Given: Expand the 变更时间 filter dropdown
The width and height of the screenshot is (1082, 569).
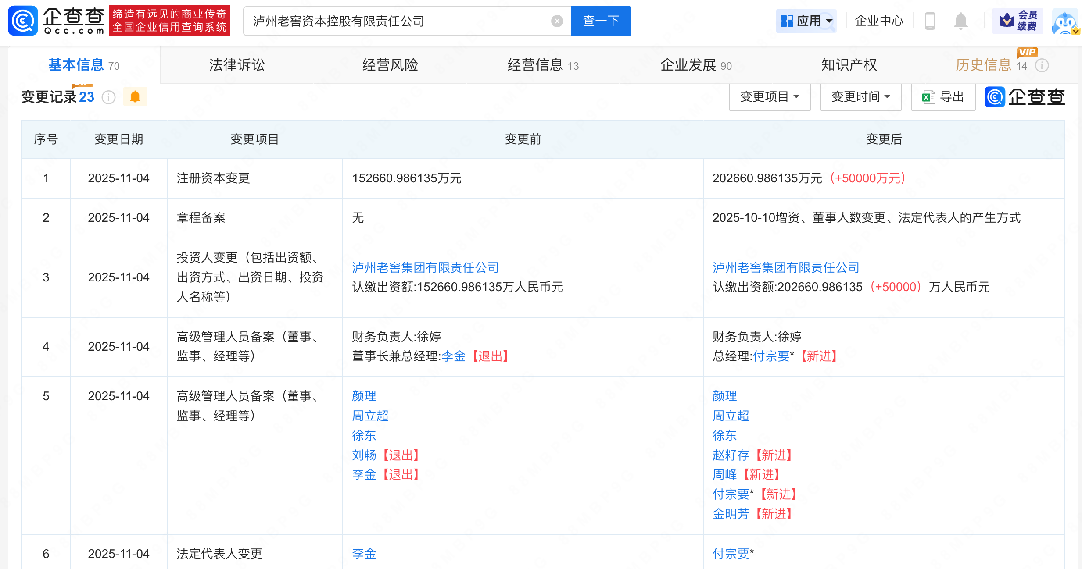Looking at the screenshot, I should [x=860, y=97].
